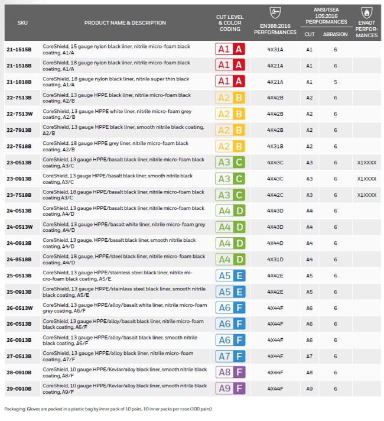Click the Product Name & Description header
The image size is (384, 421).
[x=125, y=23]
